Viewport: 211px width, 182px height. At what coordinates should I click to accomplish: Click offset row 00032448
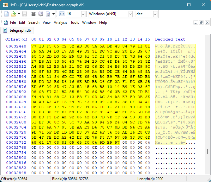tap(16, 46)
